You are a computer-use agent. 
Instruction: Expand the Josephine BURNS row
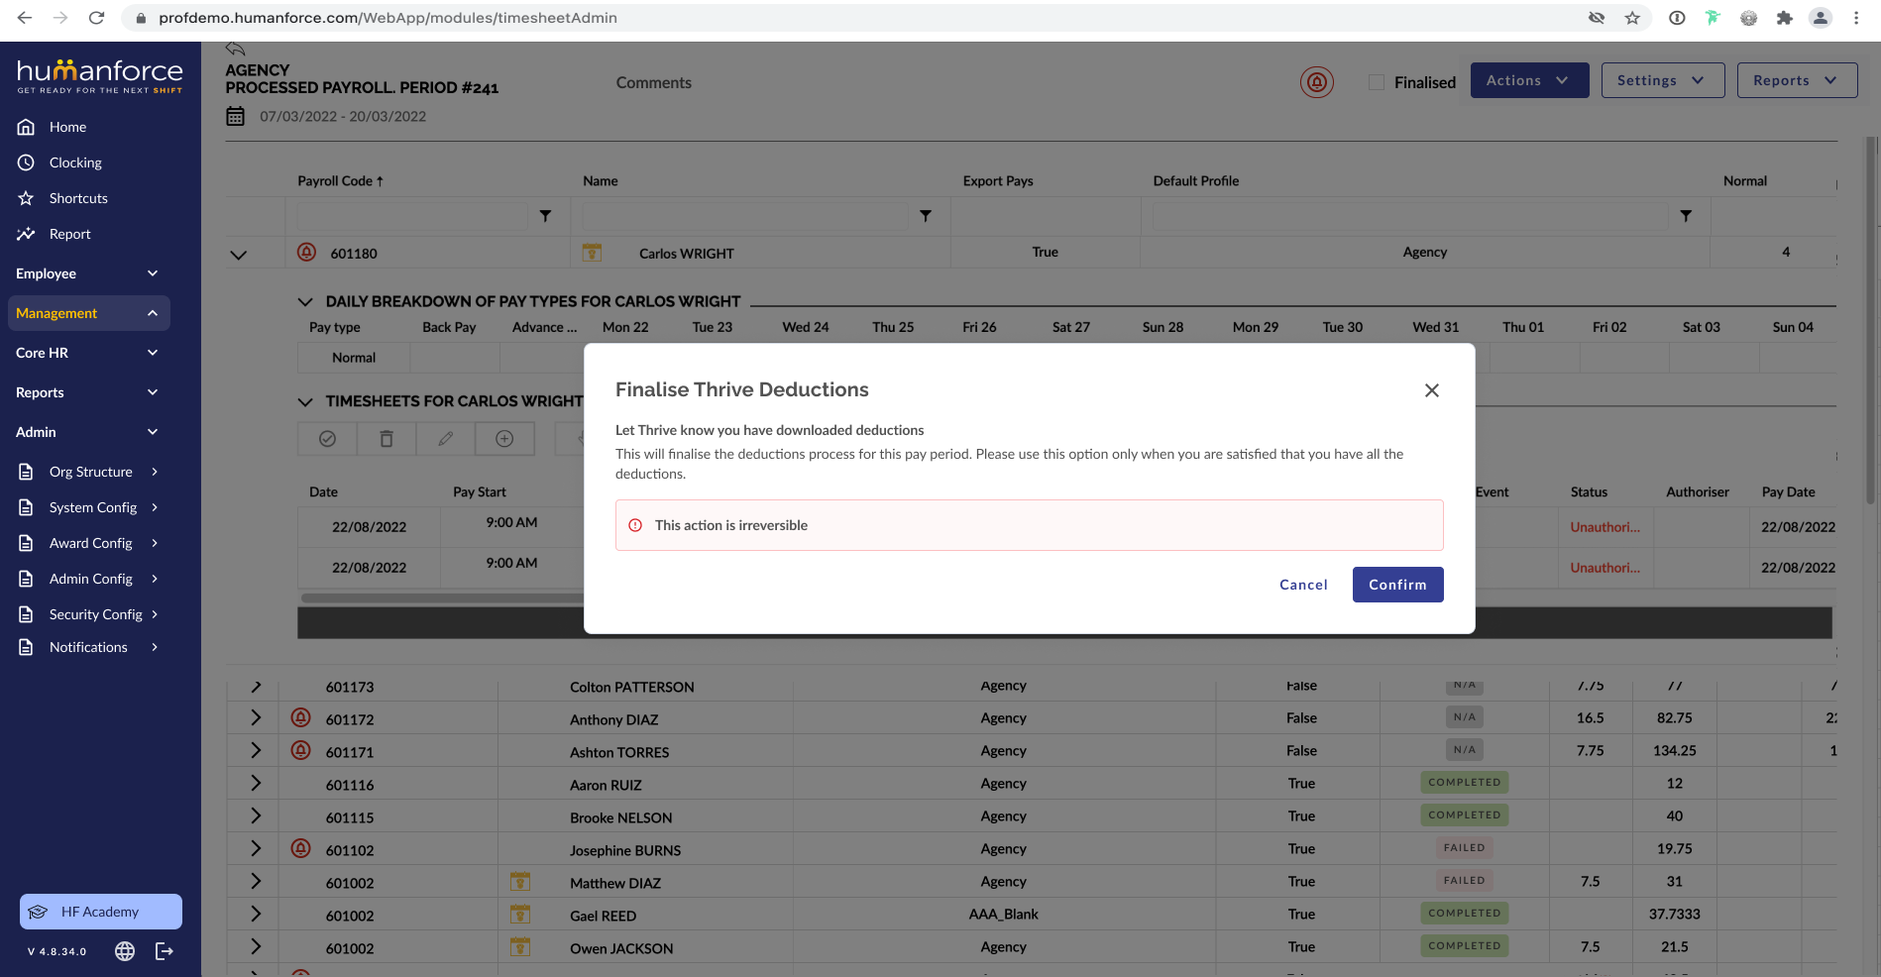tap(256, 848)
